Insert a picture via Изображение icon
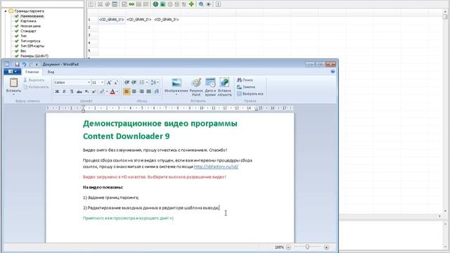 (176, 83)
